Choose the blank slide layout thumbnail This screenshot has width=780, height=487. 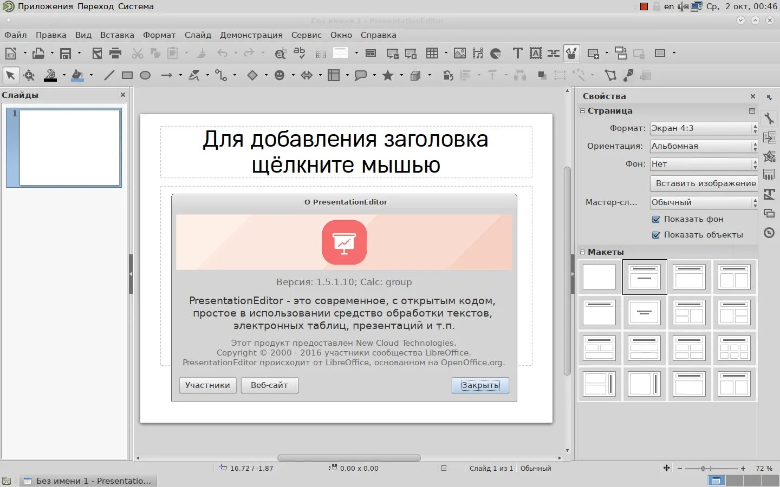click(x=599, y=277)
